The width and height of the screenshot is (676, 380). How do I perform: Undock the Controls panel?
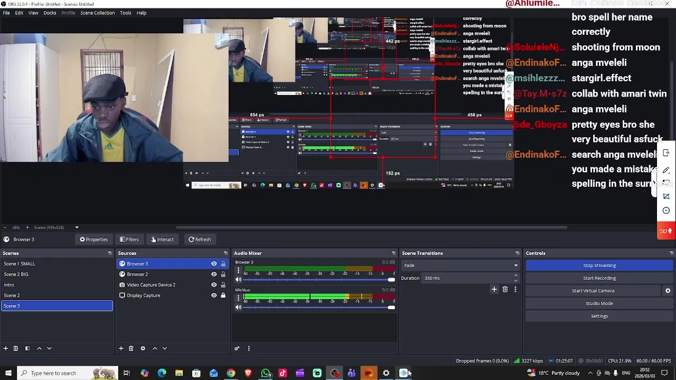pos(671,253)
